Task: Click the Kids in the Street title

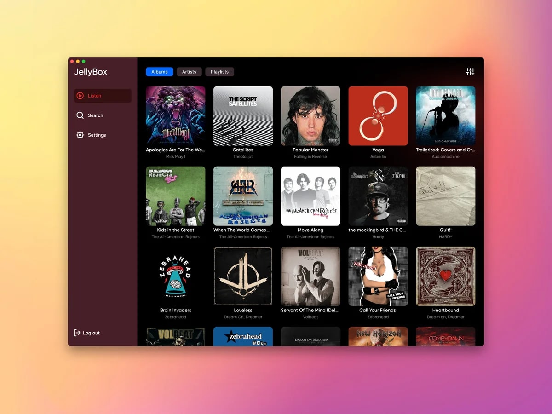Action: pyautogui.click(x=176, y=230)
